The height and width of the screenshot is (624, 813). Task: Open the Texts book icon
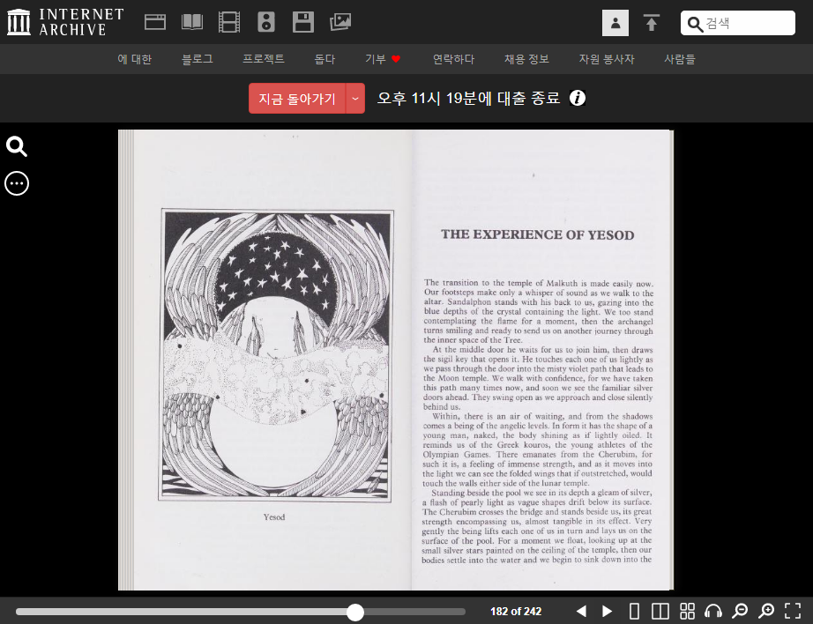point(192,22)
